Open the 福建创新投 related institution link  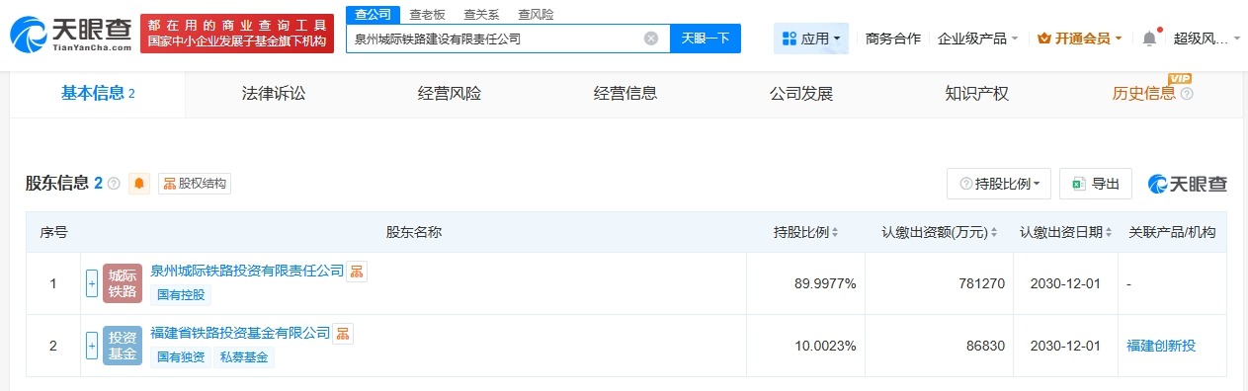1161,346
